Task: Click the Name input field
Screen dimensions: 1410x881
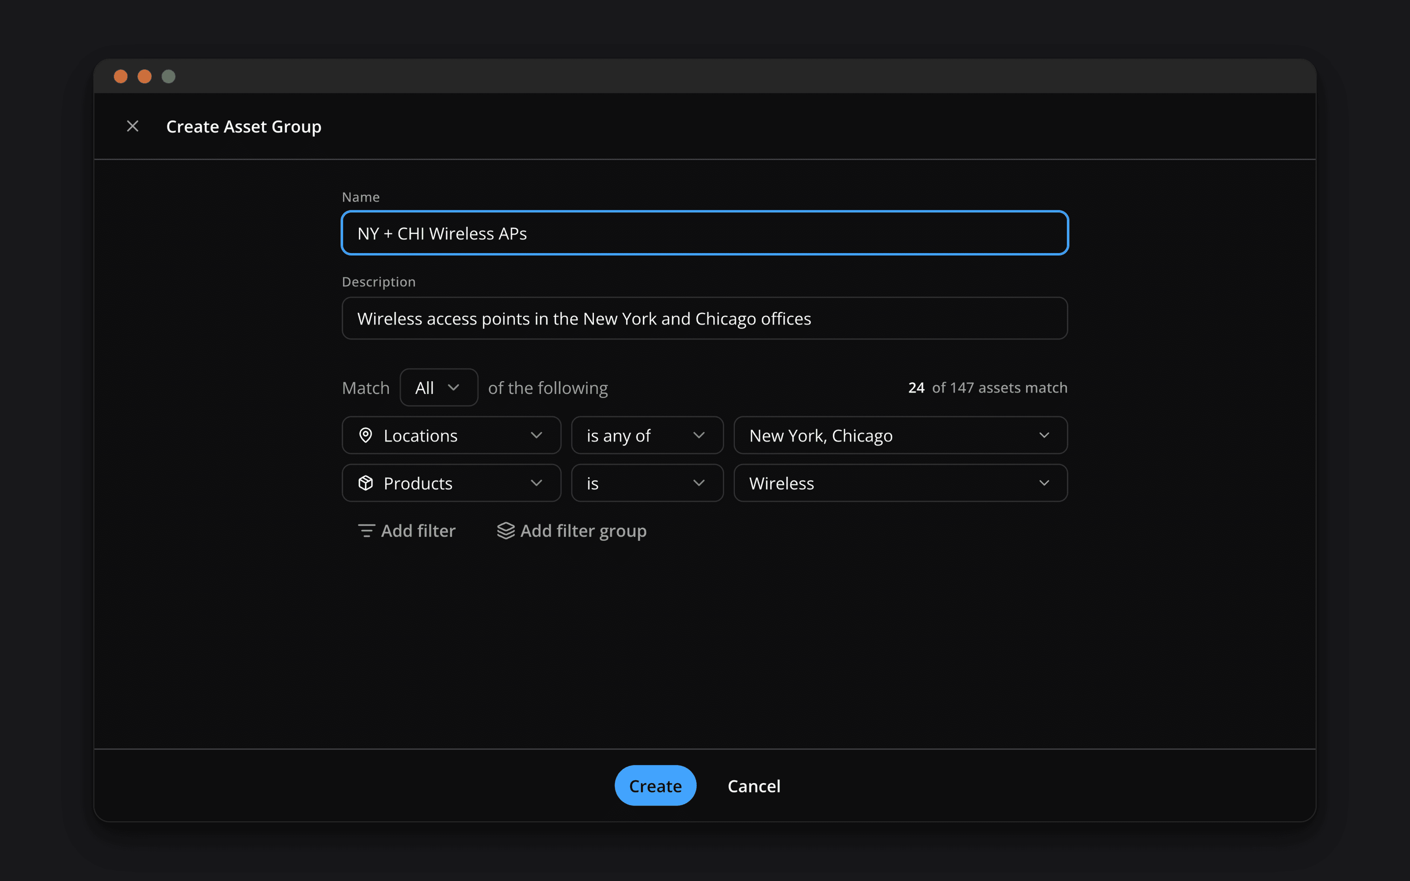Action: pyautogui.click(x=705, y=233)
